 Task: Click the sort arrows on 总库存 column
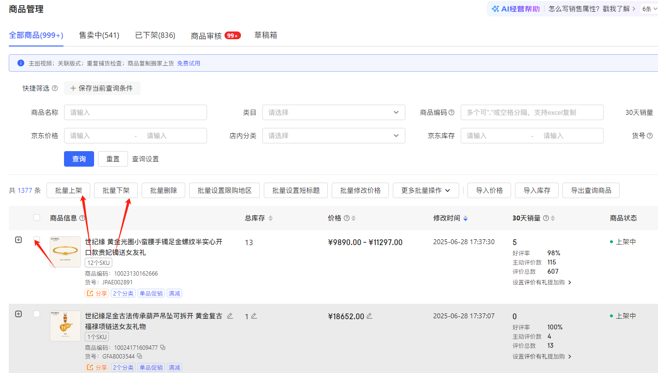tap(271, 218)
